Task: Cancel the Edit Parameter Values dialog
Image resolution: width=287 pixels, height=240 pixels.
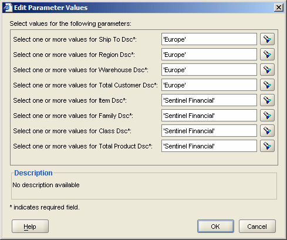Action: click(257, 227)
